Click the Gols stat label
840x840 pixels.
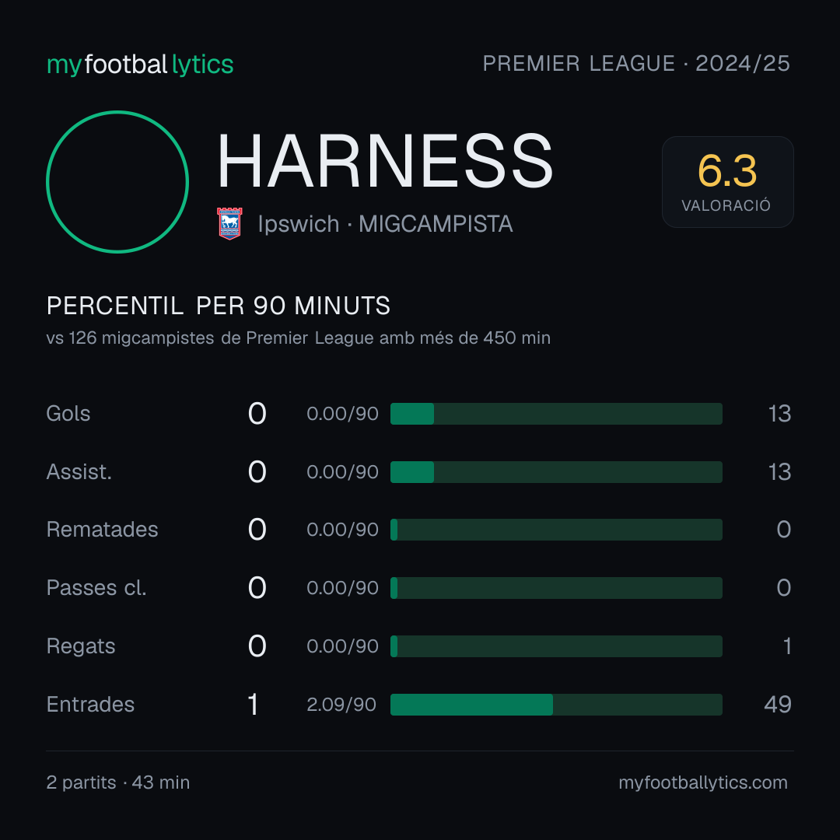pyautogui.click(x=68, y=414)
